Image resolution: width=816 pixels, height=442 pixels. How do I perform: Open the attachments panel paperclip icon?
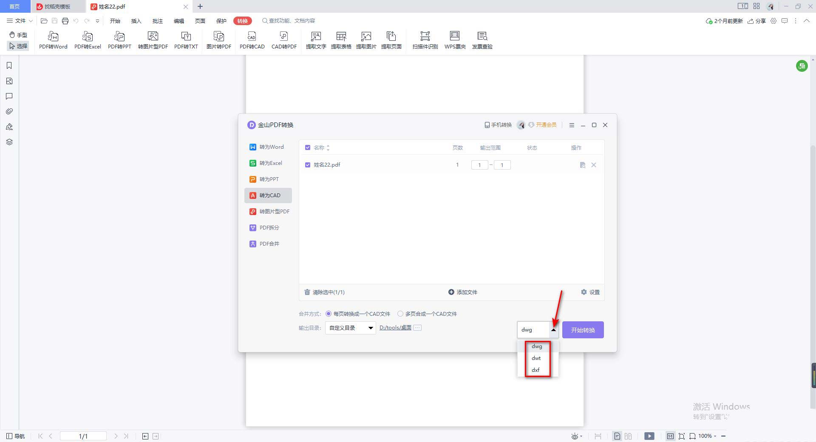click(9, 111)
